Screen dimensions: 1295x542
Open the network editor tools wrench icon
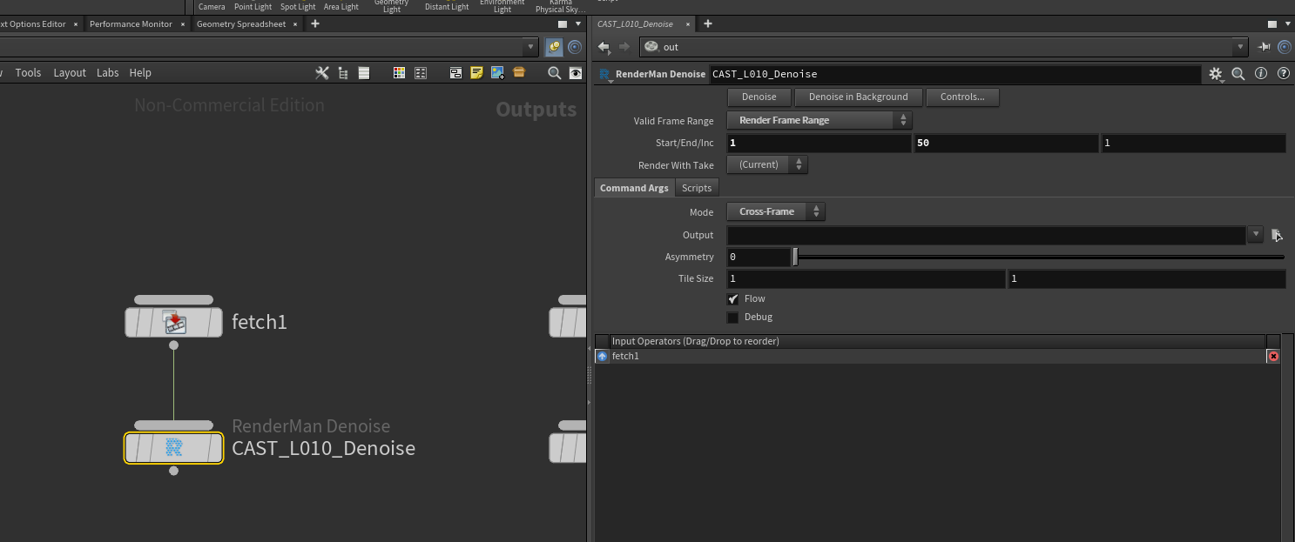tap(322, 73)
